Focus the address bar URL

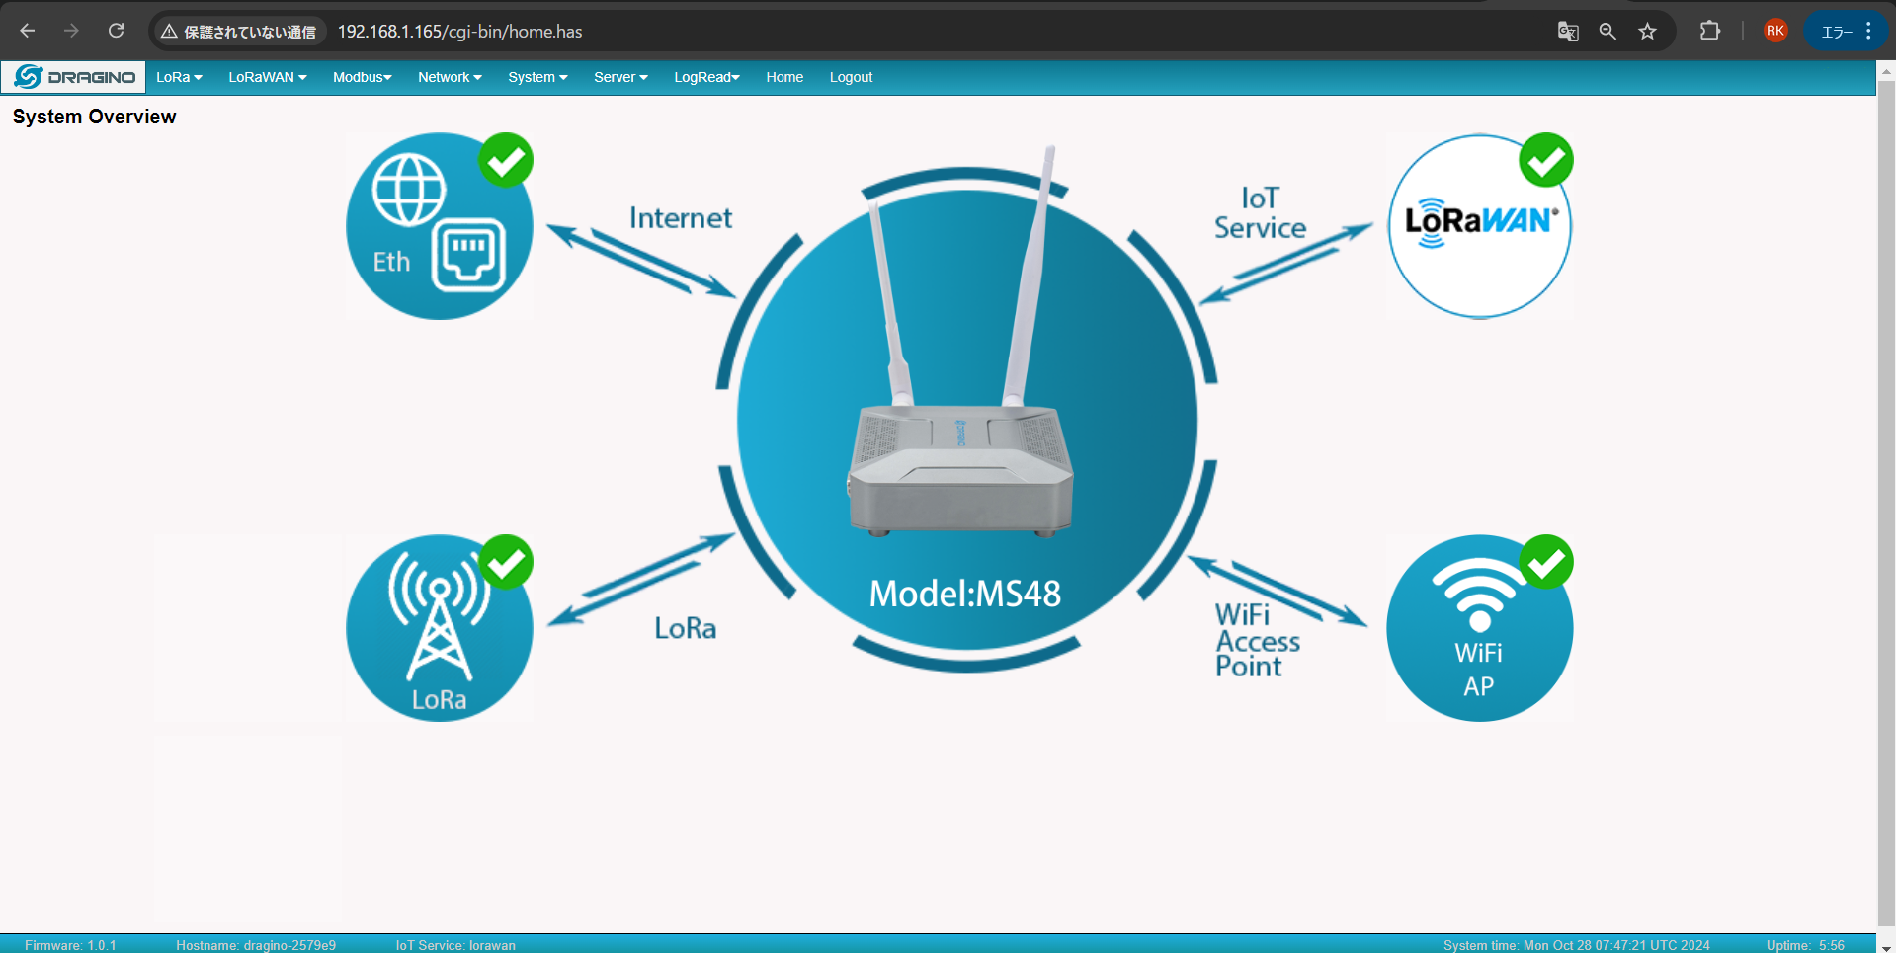tap(460, 32)
